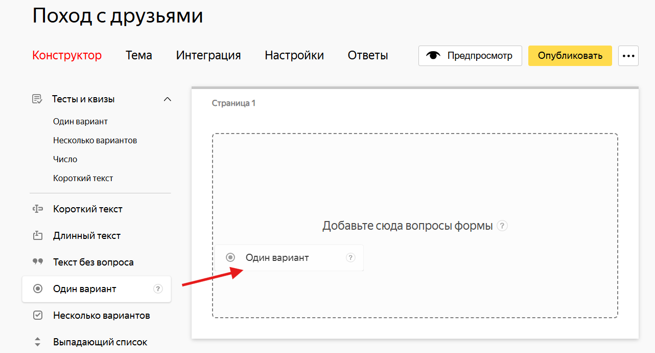This screenshot has width=655, height=353.
Task: Click the Добавьте сюда вопросы формы placeholder text
Action: pos(408,226)
